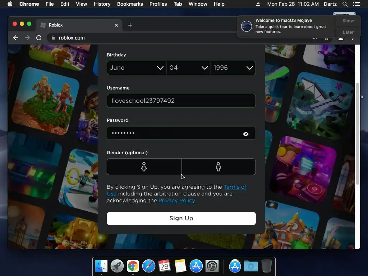Viewport: 368px width, 276px height.
Task: Open the Trash in Dock
Action: tap(267, 266)
